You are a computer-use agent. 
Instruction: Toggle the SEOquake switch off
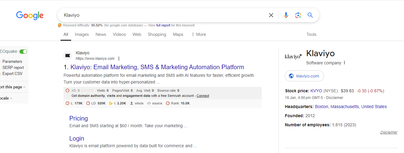(x=23, y=52)
